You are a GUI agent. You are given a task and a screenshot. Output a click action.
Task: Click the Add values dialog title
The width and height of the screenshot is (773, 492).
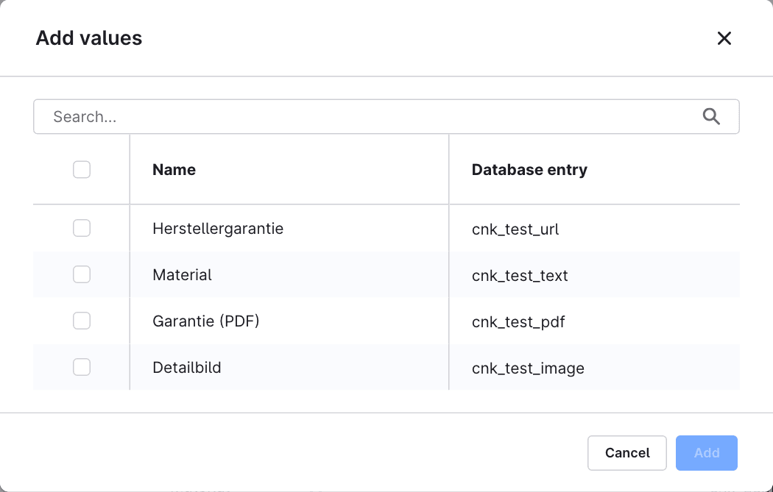[x=89, y=38]
